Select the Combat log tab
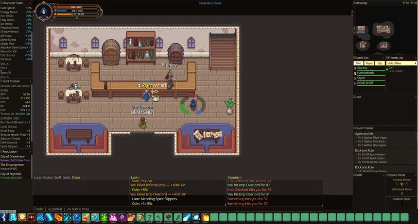 tap(233, 177)
